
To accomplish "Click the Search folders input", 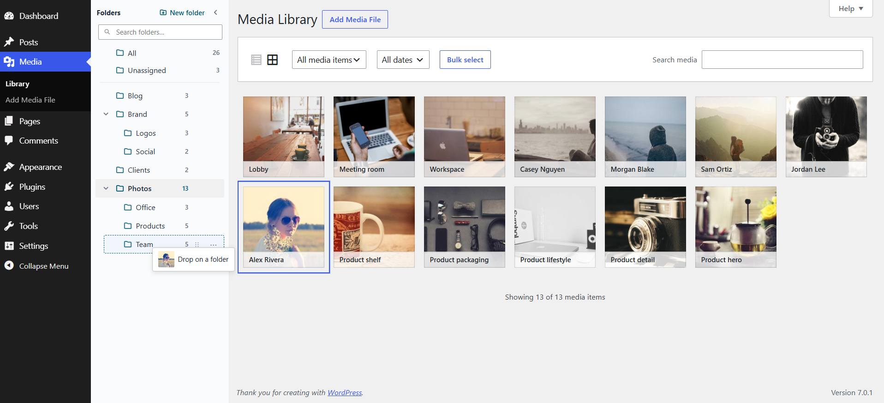I will pyautogui.click(x=160, y=32).
